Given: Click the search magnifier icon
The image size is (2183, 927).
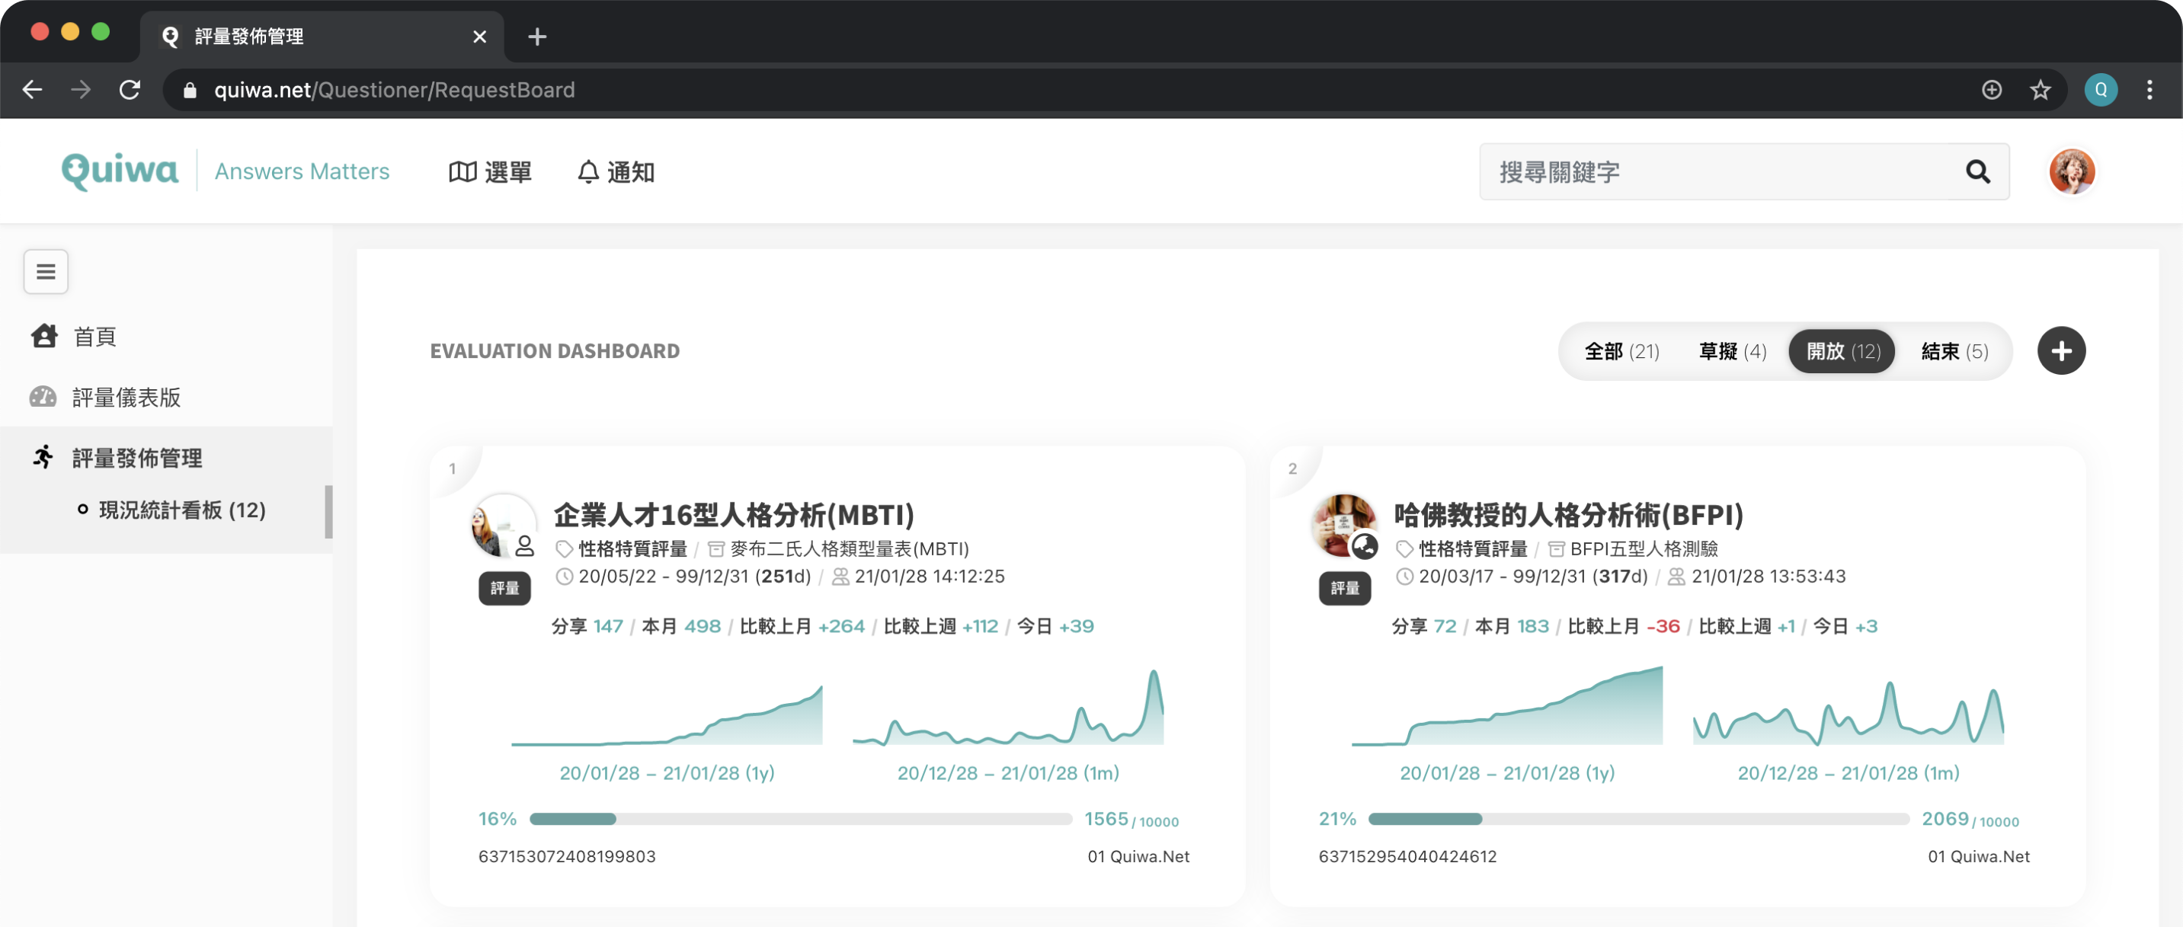Looking at the screenshot, I should tap(1977, 172).
